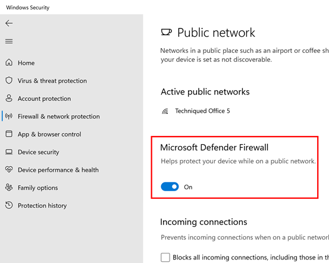Turn off the Microsoft Defender Firewall toggle
The height and width of the screenshot is (263, 329).
(x=170, y=186)
